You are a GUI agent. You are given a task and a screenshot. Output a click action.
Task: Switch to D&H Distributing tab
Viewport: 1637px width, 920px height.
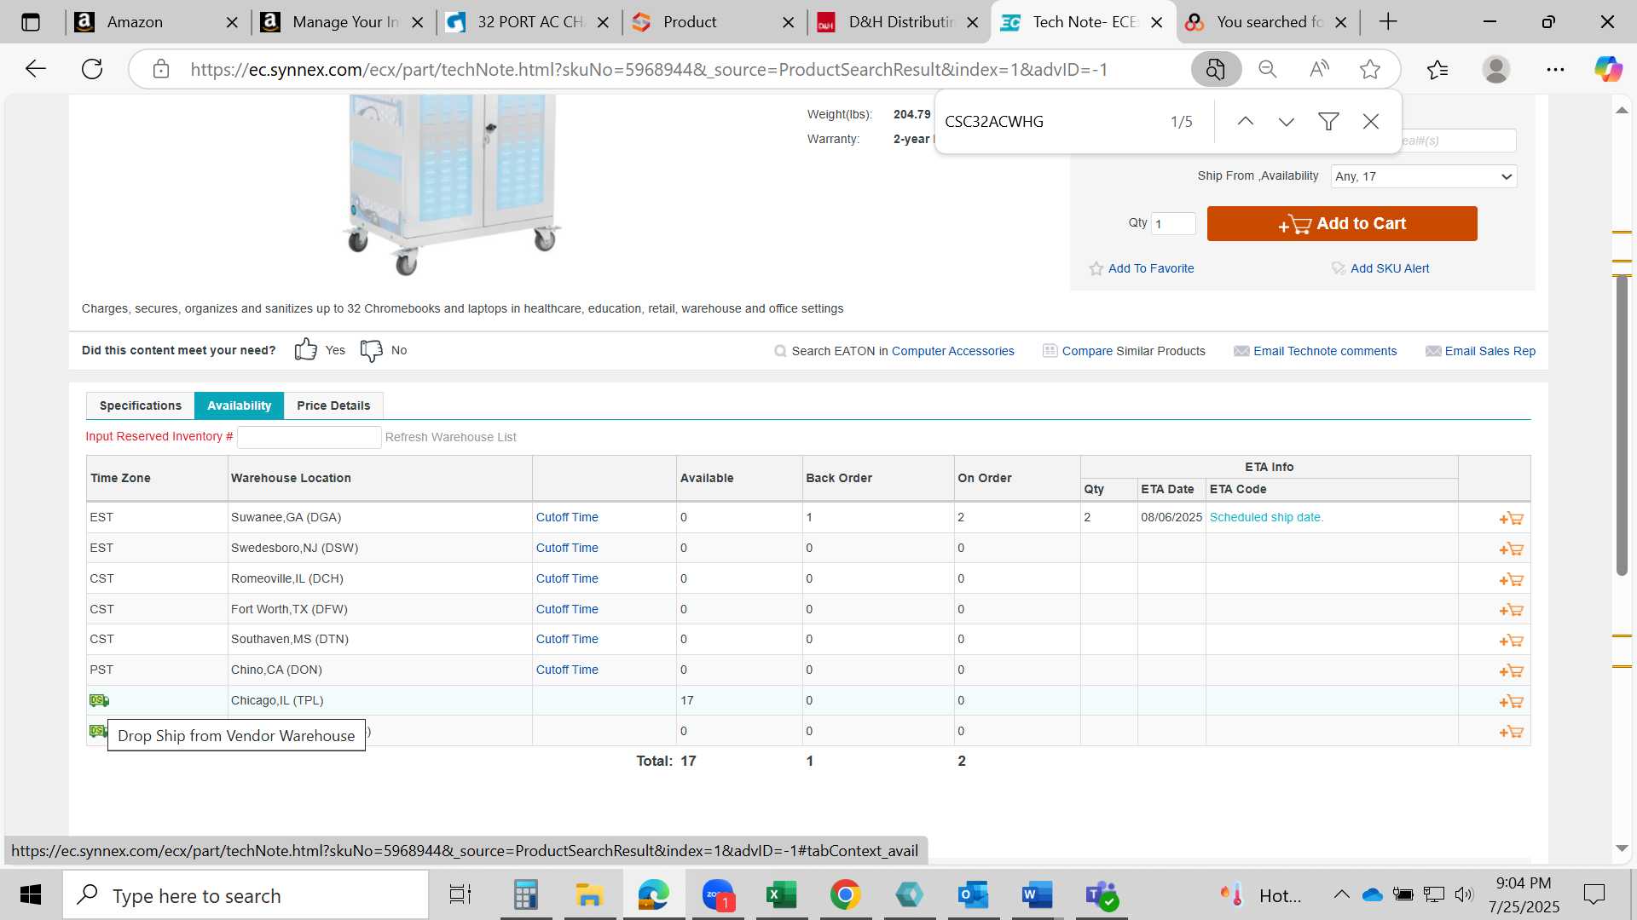(899, 22)
